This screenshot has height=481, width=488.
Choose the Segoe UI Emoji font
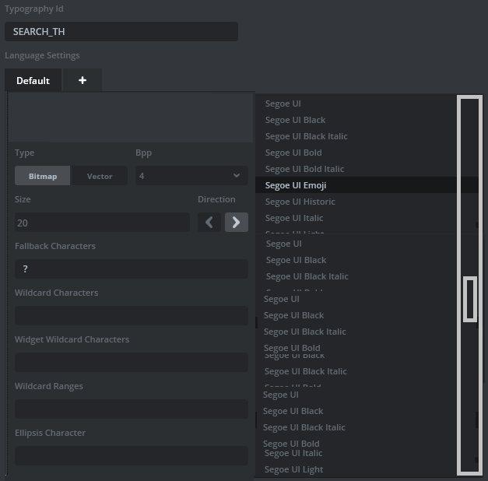click(x=296, y=185)
